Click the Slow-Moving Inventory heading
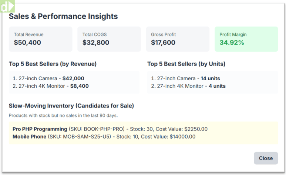Image resolution: width=286 pixels, height=175 pixels. [x=71, y=106]
